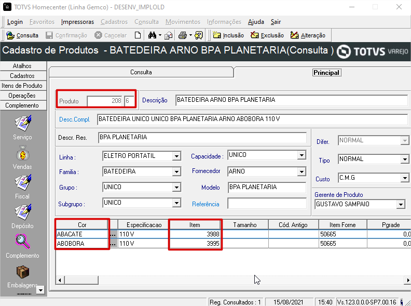
Task: Switch to the Principal tab
Action: click(x=326, y=72)
